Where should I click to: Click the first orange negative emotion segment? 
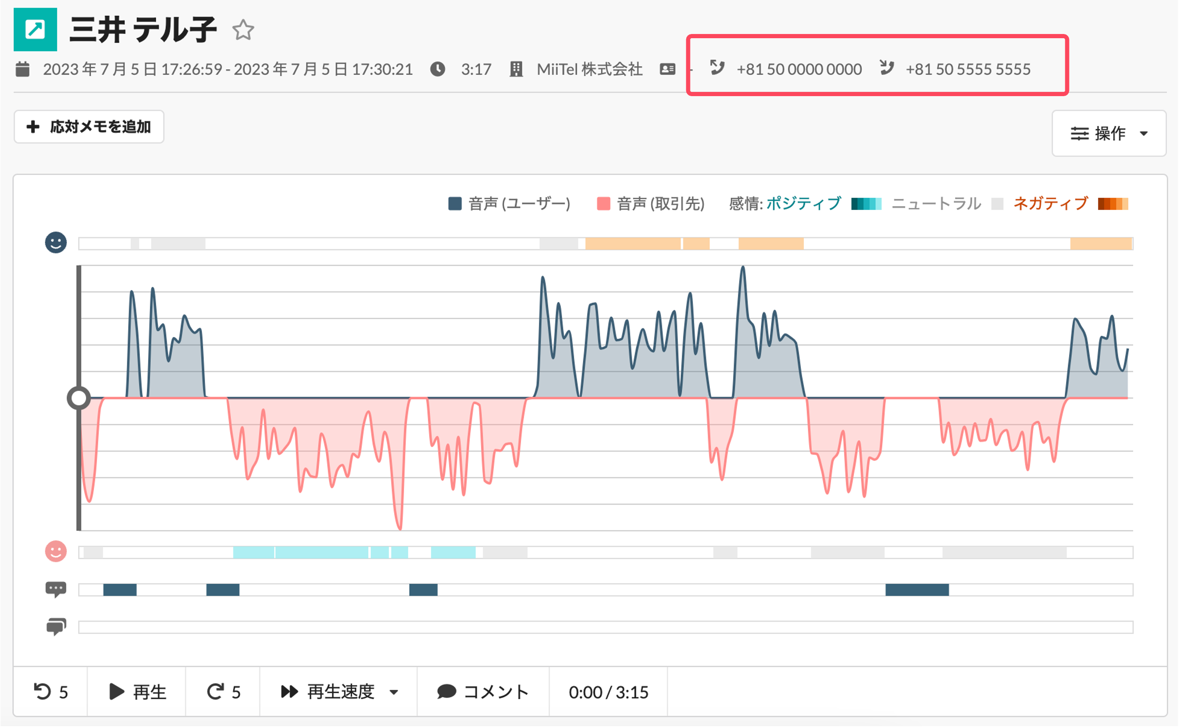633,244
